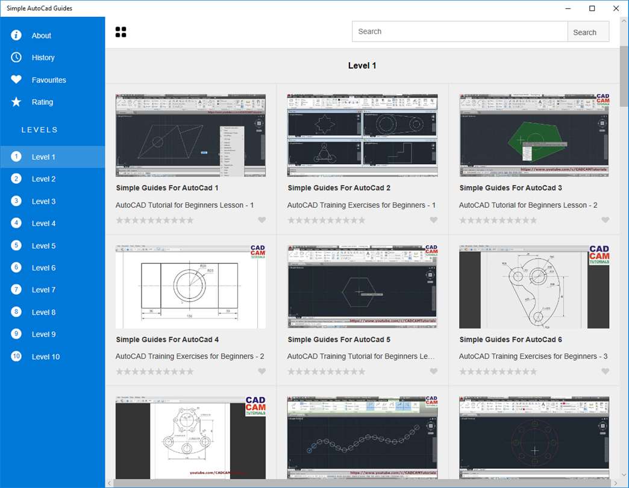Toggle the grid view icon
Viewport: 629px width, 488px height.
point(120,32)
